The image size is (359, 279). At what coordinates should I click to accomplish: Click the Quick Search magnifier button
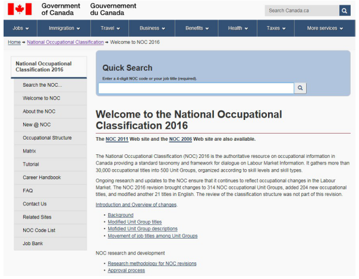[x=300, y=88]
